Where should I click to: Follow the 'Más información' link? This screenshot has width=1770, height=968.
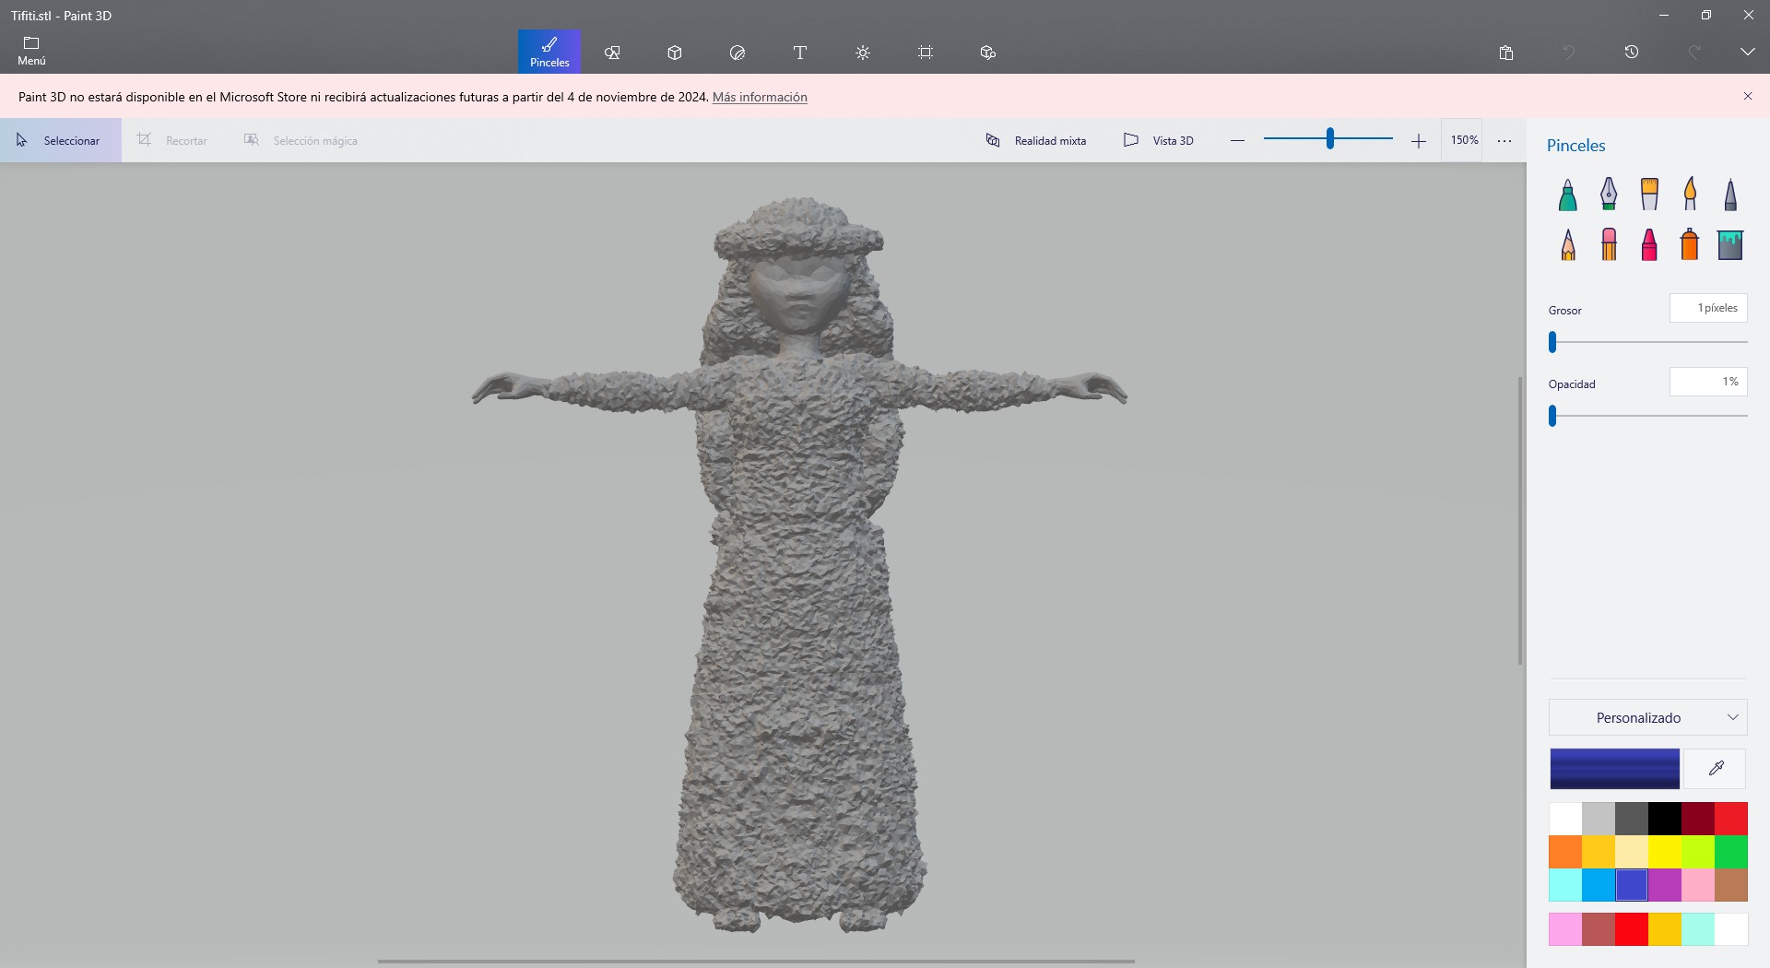pyautogui.click(x=760, y=97)
